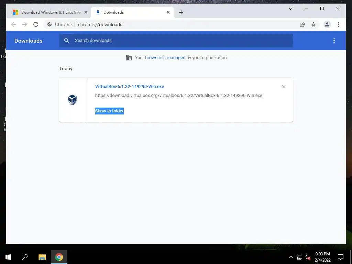
Task: Close the Downloads tab
Action: tap(168, 12)
